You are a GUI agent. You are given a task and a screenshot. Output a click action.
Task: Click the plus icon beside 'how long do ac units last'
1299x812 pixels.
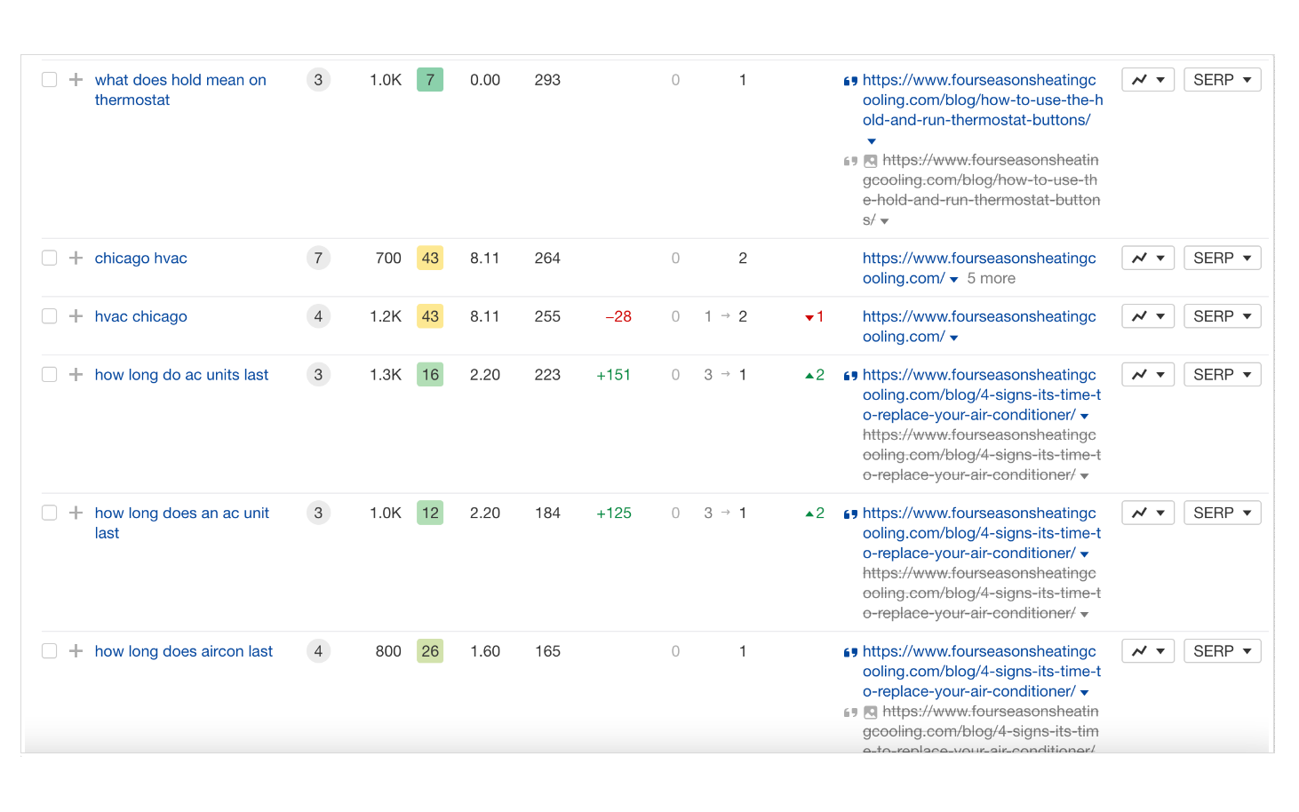pyautogui.click(x=76, y=375)
